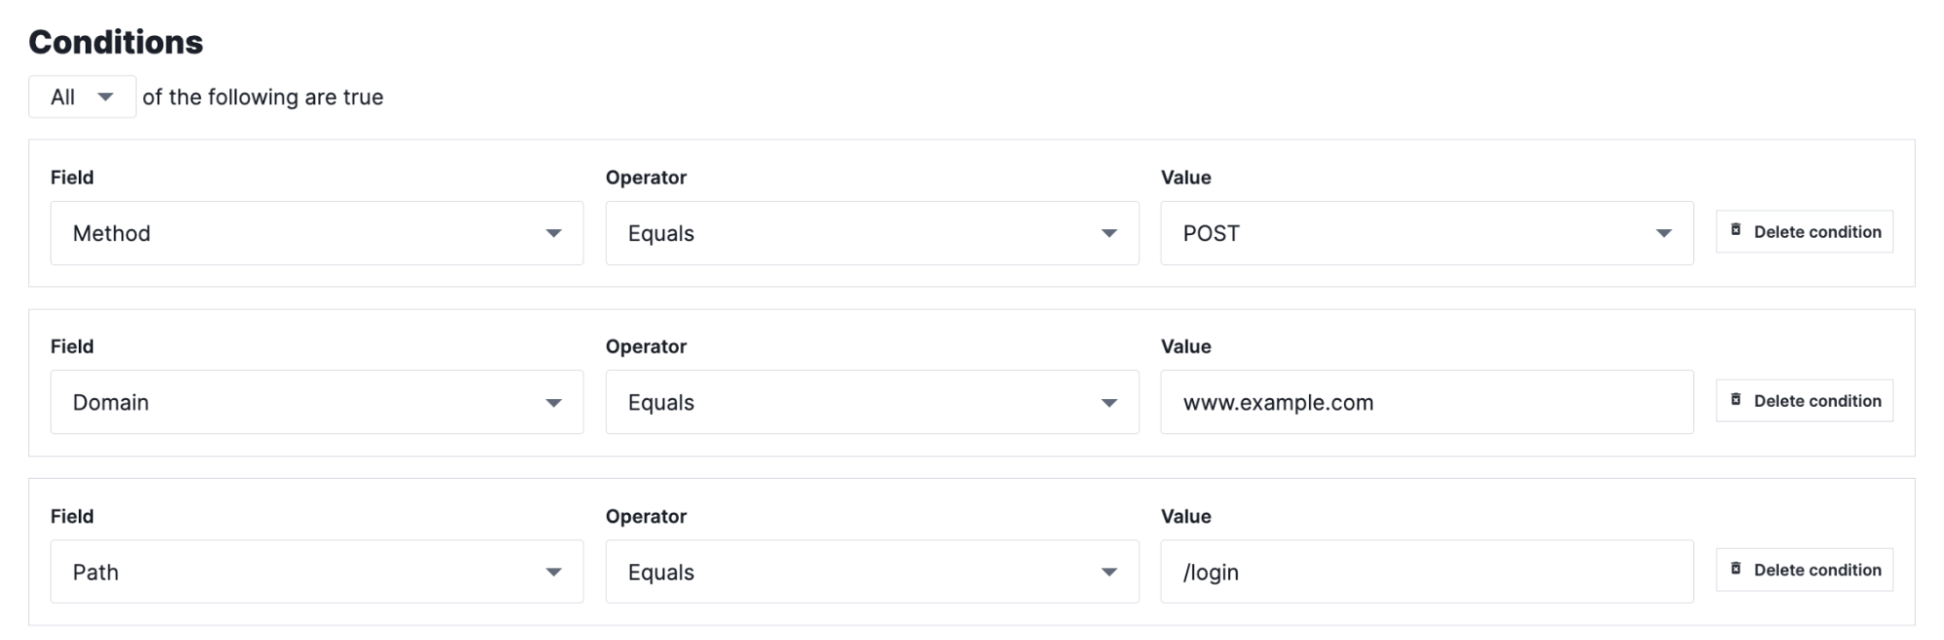
Task: Expand Operator dropdown in Method row
Action: tap(871, 233)
